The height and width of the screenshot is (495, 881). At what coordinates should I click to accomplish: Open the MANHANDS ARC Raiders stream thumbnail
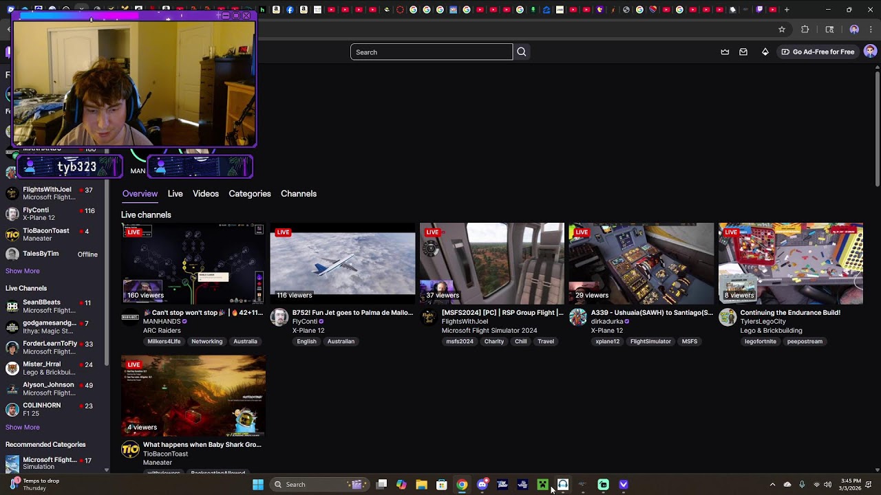pos(193,263)
